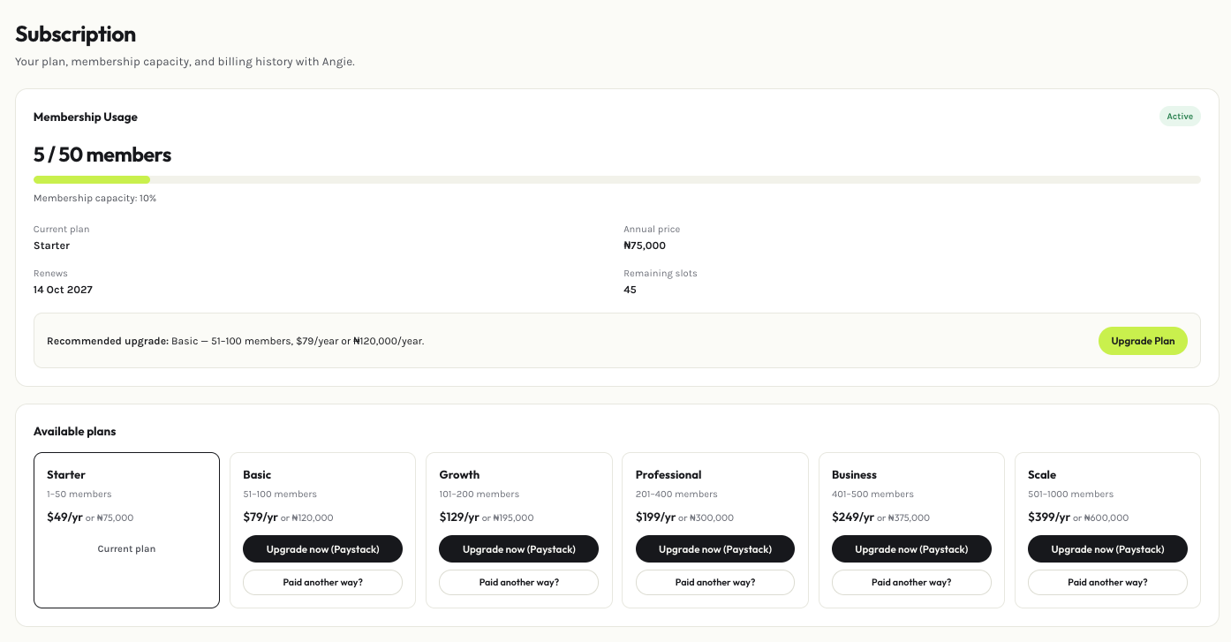Upgrade to Scale plan via Paystack
The height and width of the screenshot is (642, 1231).
pos(1107,549)
